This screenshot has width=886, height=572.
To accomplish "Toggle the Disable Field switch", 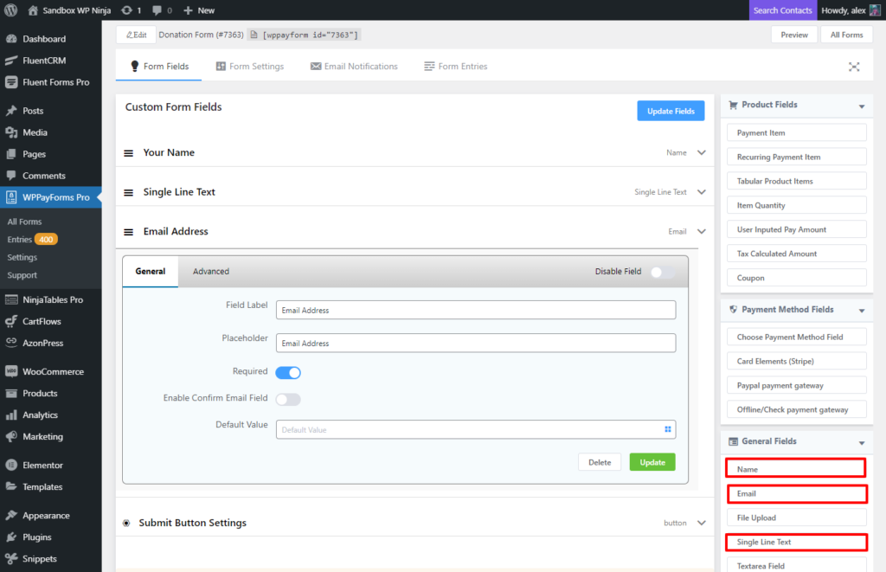I will click(662, 272).
